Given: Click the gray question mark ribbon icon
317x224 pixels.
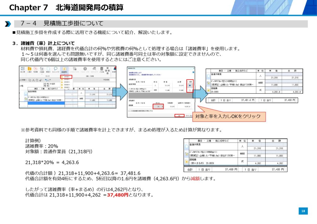Looking at the screenshot, I should pos(85,69).
